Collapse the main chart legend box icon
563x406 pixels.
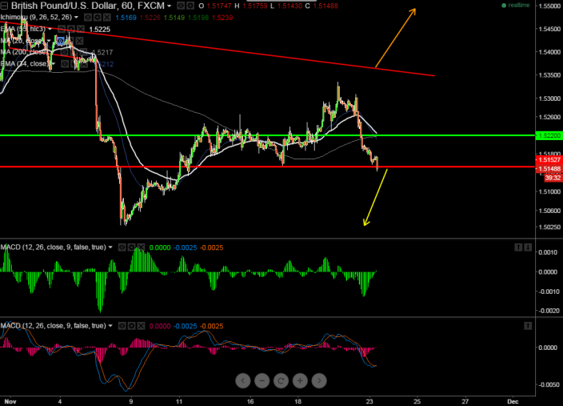point(4,6)
